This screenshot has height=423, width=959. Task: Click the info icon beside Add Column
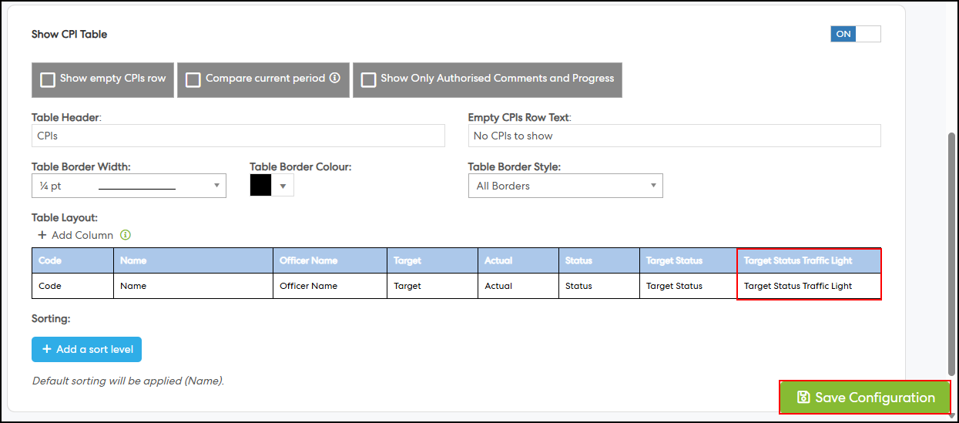pos(126,235)
